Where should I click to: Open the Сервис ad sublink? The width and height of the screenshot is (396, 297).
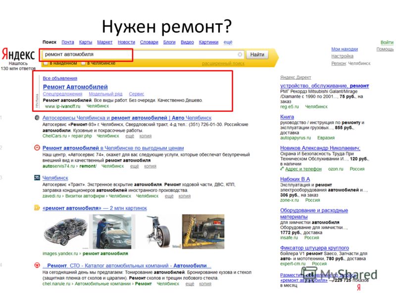tap(137, 94)
